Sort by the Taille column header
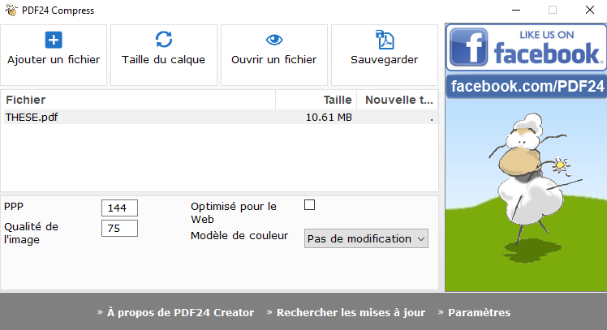 pyautogui.click(x=316, y=100)
